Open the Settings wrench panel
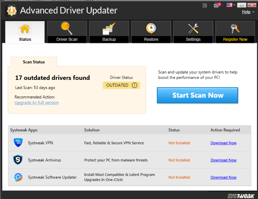The height and width of the screenshot is (199, 258). 193,32
